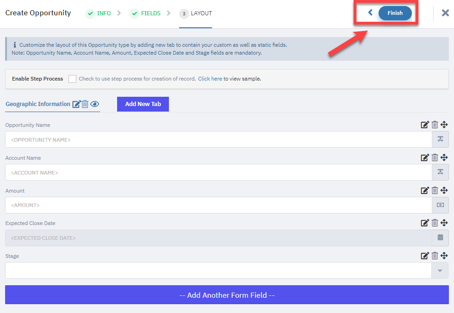Delete the Account Name field
Viewport: 454px width, 313px height.
(x=435, y=157)
